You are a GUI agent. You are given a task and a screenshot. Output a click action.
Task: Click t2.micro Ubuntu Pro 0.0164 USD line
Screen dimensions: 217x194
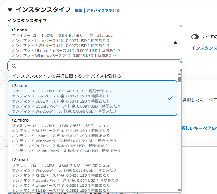[x=66, y=151]
